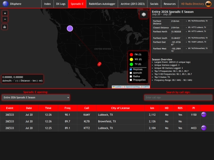This screenshot has width=214, height=160.
Task: Open RabbitEars Autologger tab
Action: point(102,4)
